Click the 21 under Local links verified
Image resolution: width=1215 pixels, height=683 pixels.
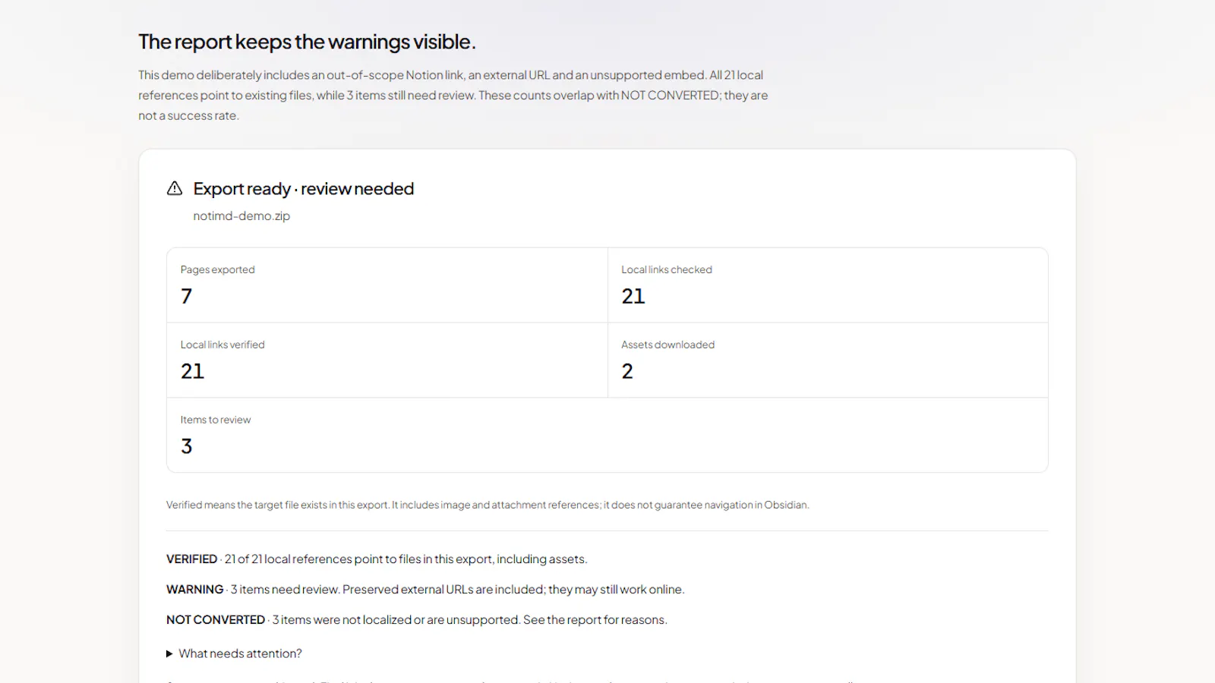[192, 371]
